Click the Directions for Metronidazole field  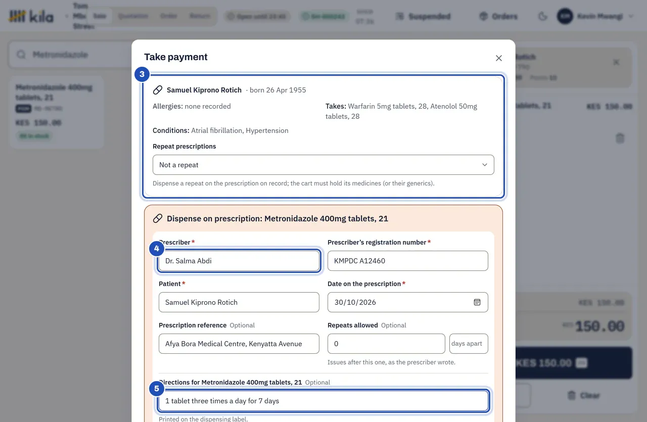point(323,401)
